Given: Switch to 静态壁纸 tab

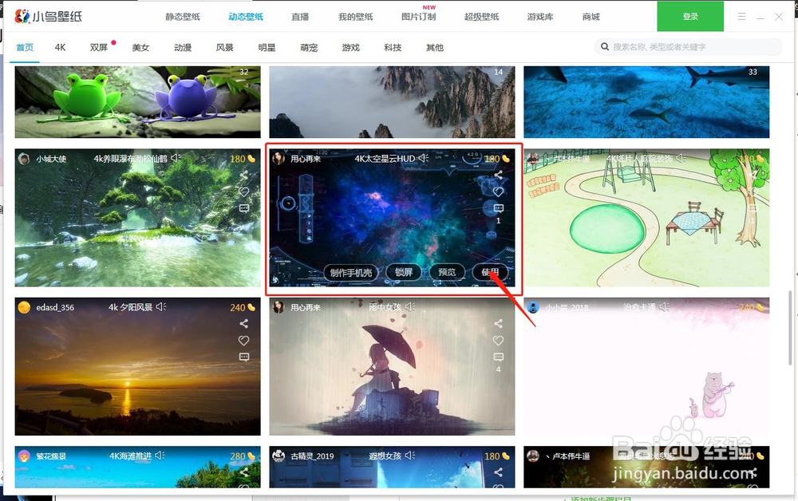Looking at the screenshot, I should pyautogui.click(x=183, y=17).
